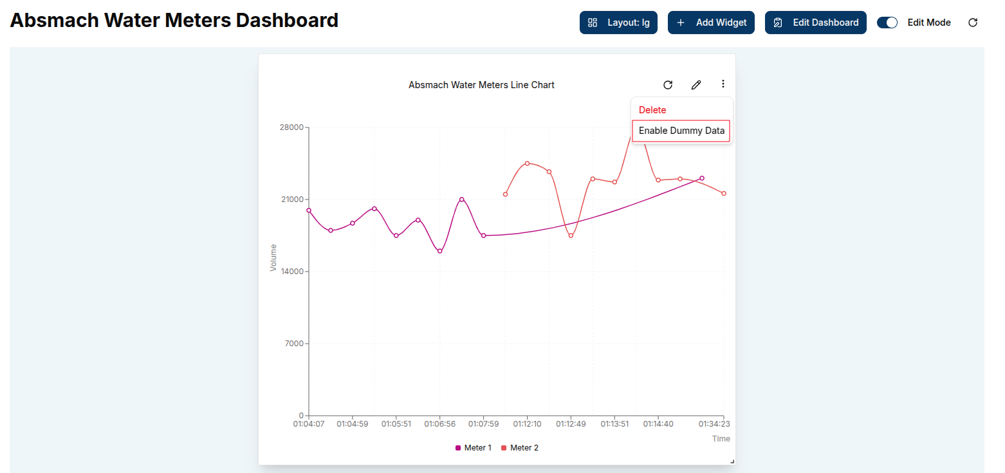Click the 01:12:10 x-axis tick label

(527, 424)
